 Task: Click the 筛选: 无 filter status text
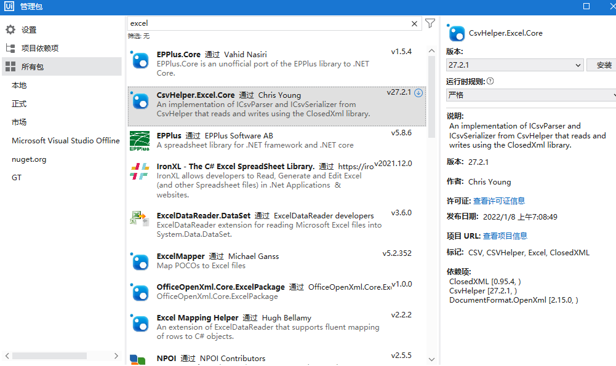(x=138, y=36)
